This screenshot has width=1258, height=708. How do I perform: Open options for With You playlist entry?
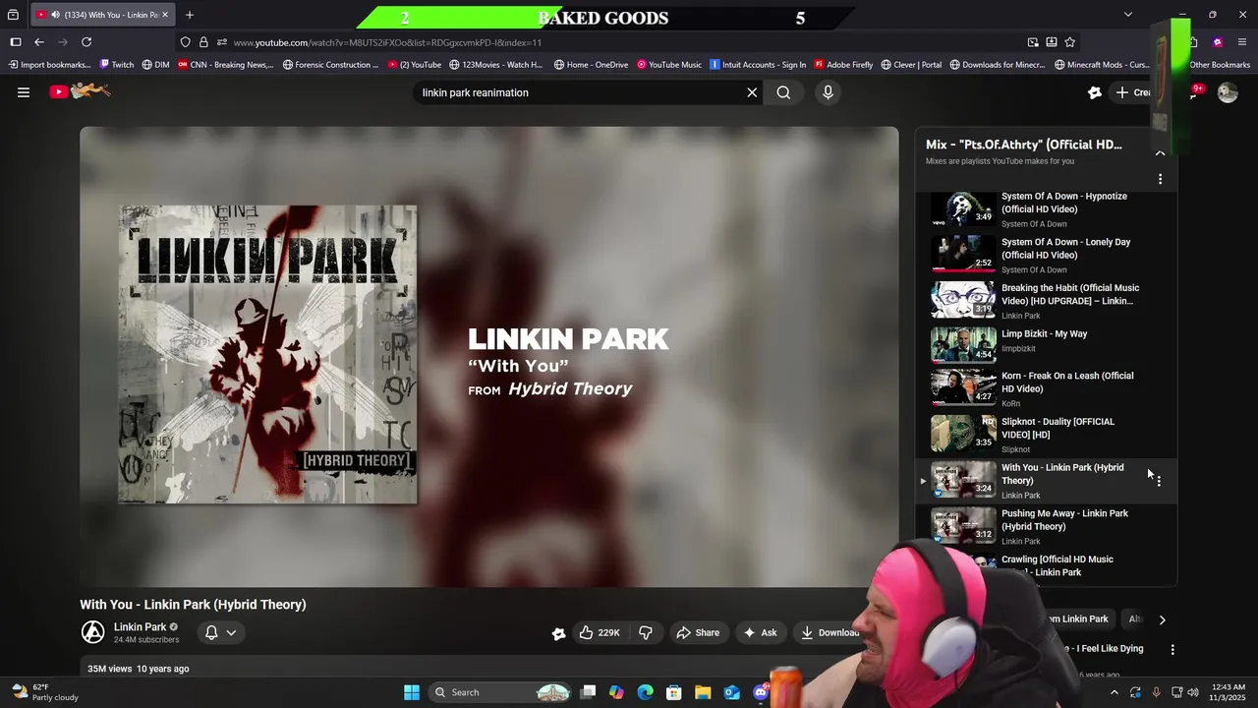pyautogui.click(x=1159, y=481)
